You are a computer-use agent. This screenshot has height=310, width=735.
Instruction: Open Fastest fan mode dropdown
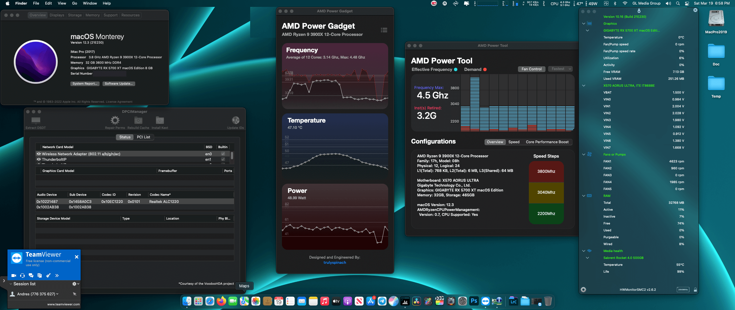(560, 69)
